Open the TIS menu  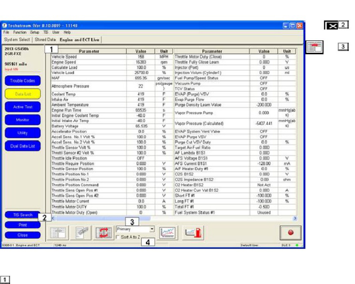pyautogui.click(x=46, y=32)
